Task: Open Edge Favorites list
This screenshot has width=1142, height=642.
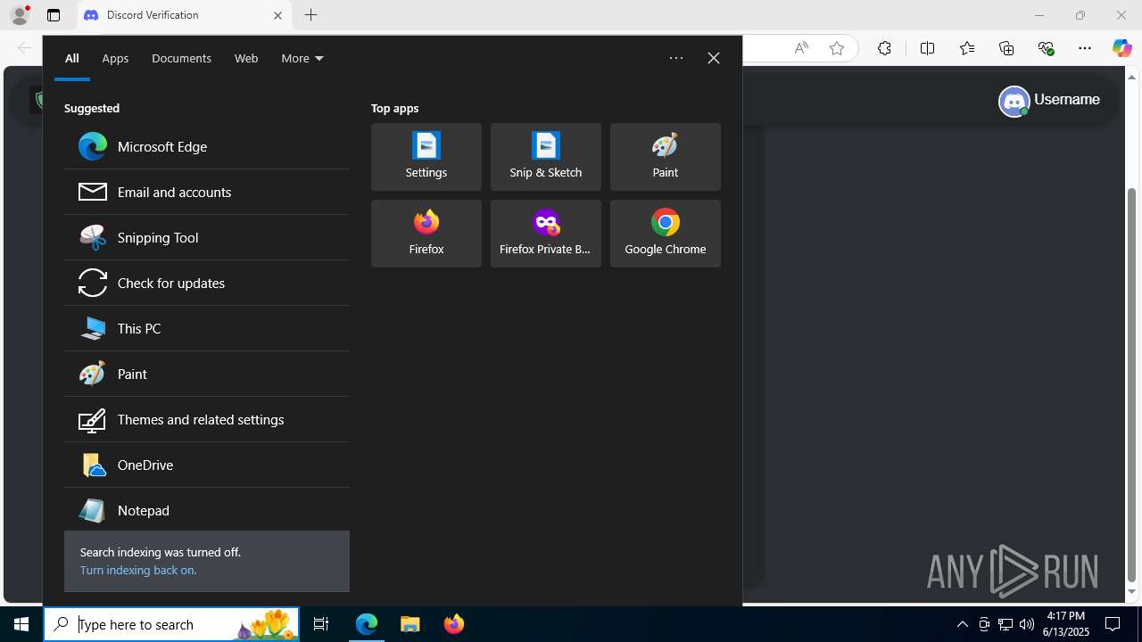Action: pyautogui.click(x=967, y=48)
